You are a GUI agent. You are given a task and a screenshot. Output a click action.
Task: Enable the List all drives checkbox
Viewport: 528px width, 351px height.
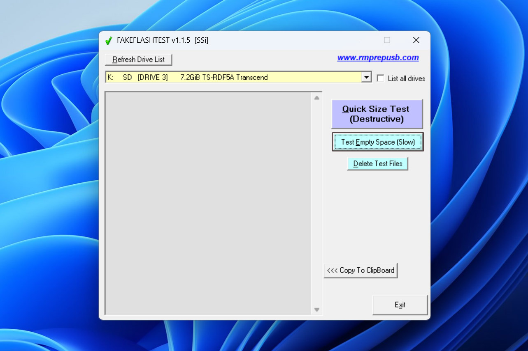coord(380,78)
